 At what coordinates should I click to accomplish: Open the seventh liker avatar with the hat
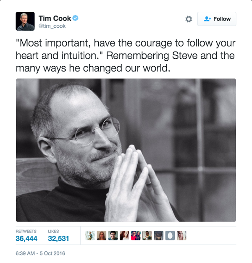click(x=159, y=235)
